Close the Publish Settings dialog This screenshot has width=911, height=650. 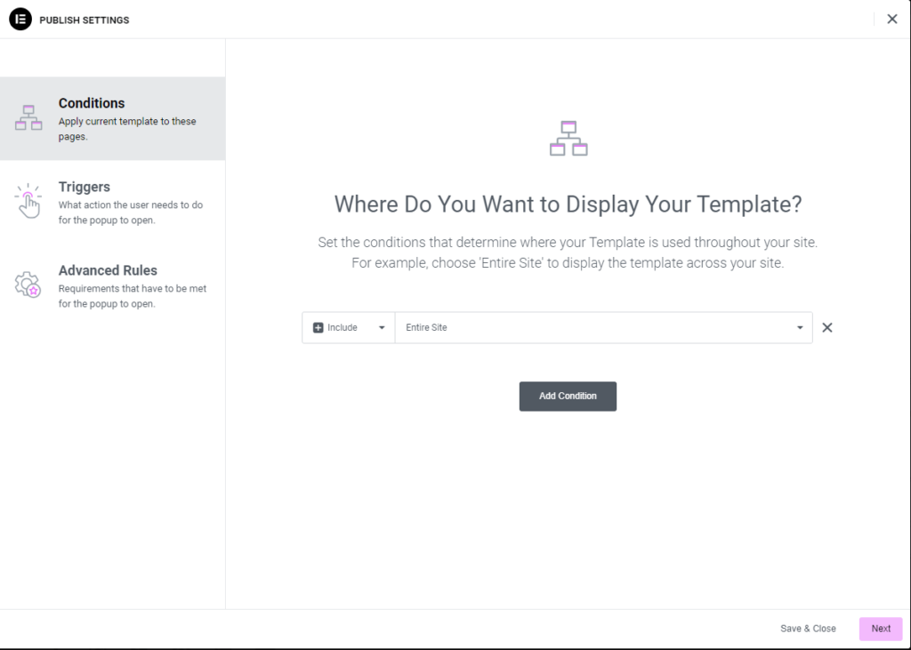pyautogui.click(x=891, y=20)
